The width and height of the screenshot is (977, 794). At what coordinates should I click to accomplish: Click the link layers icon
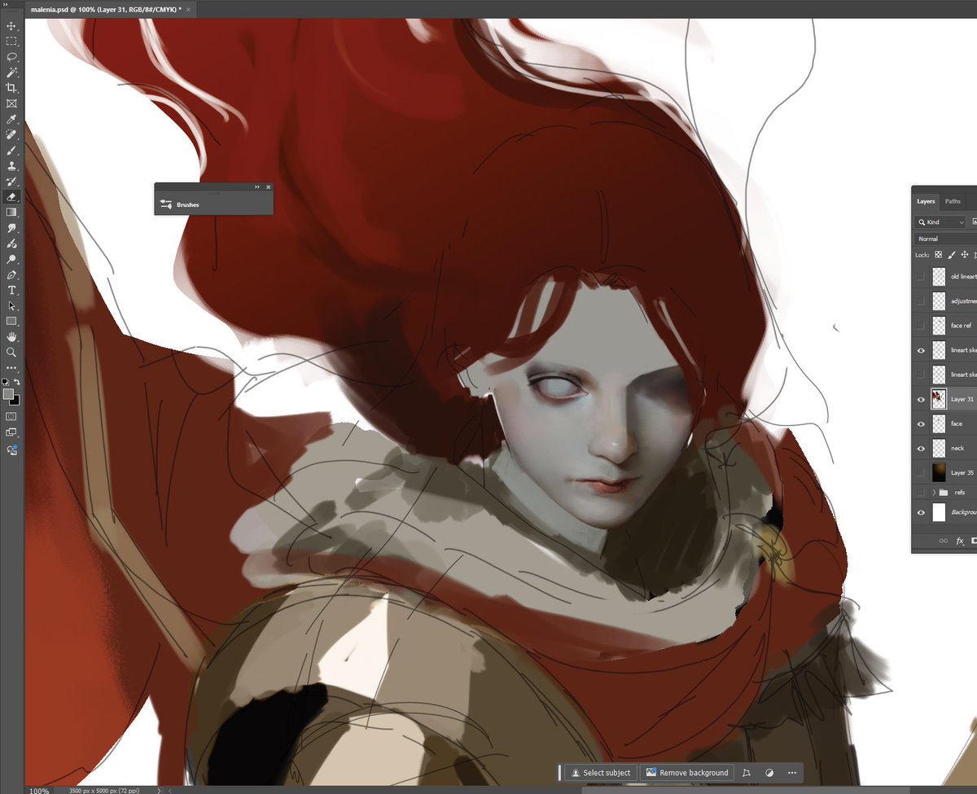[944, 541]
